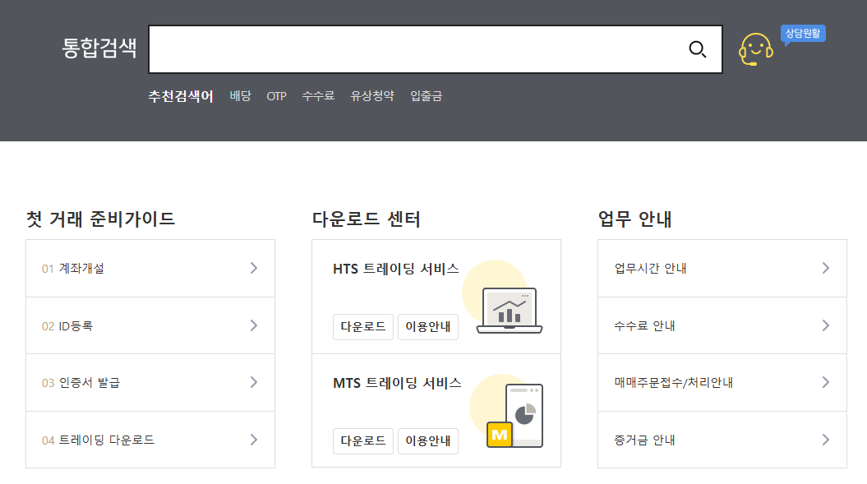Open the 업무시간 안내 page
This screenshot has height=484, width=867.
click(x=722, y=268)
